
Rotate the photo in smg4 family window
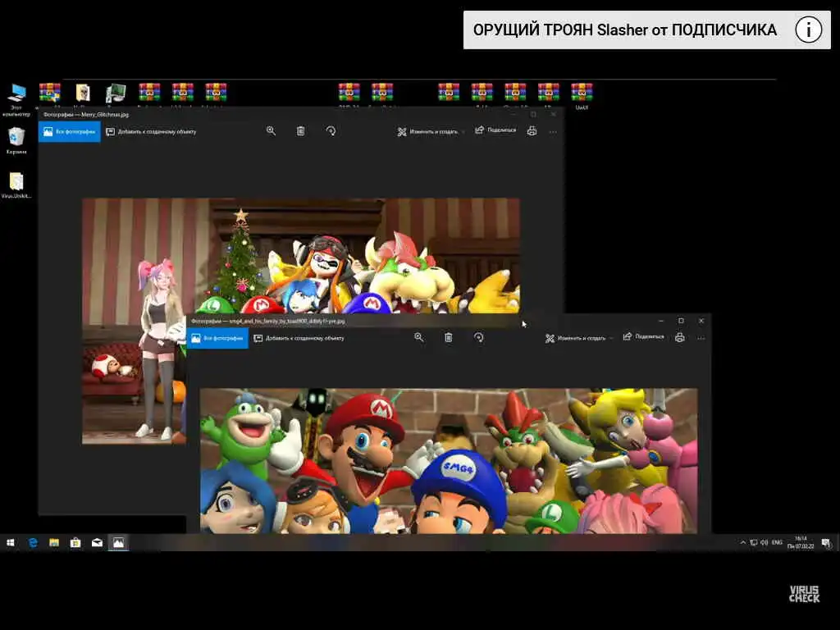click(478, 337)
